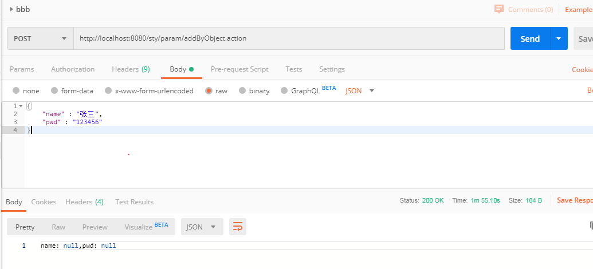Open the POST method dropdown
593x269 pixels.
point(41,38)
